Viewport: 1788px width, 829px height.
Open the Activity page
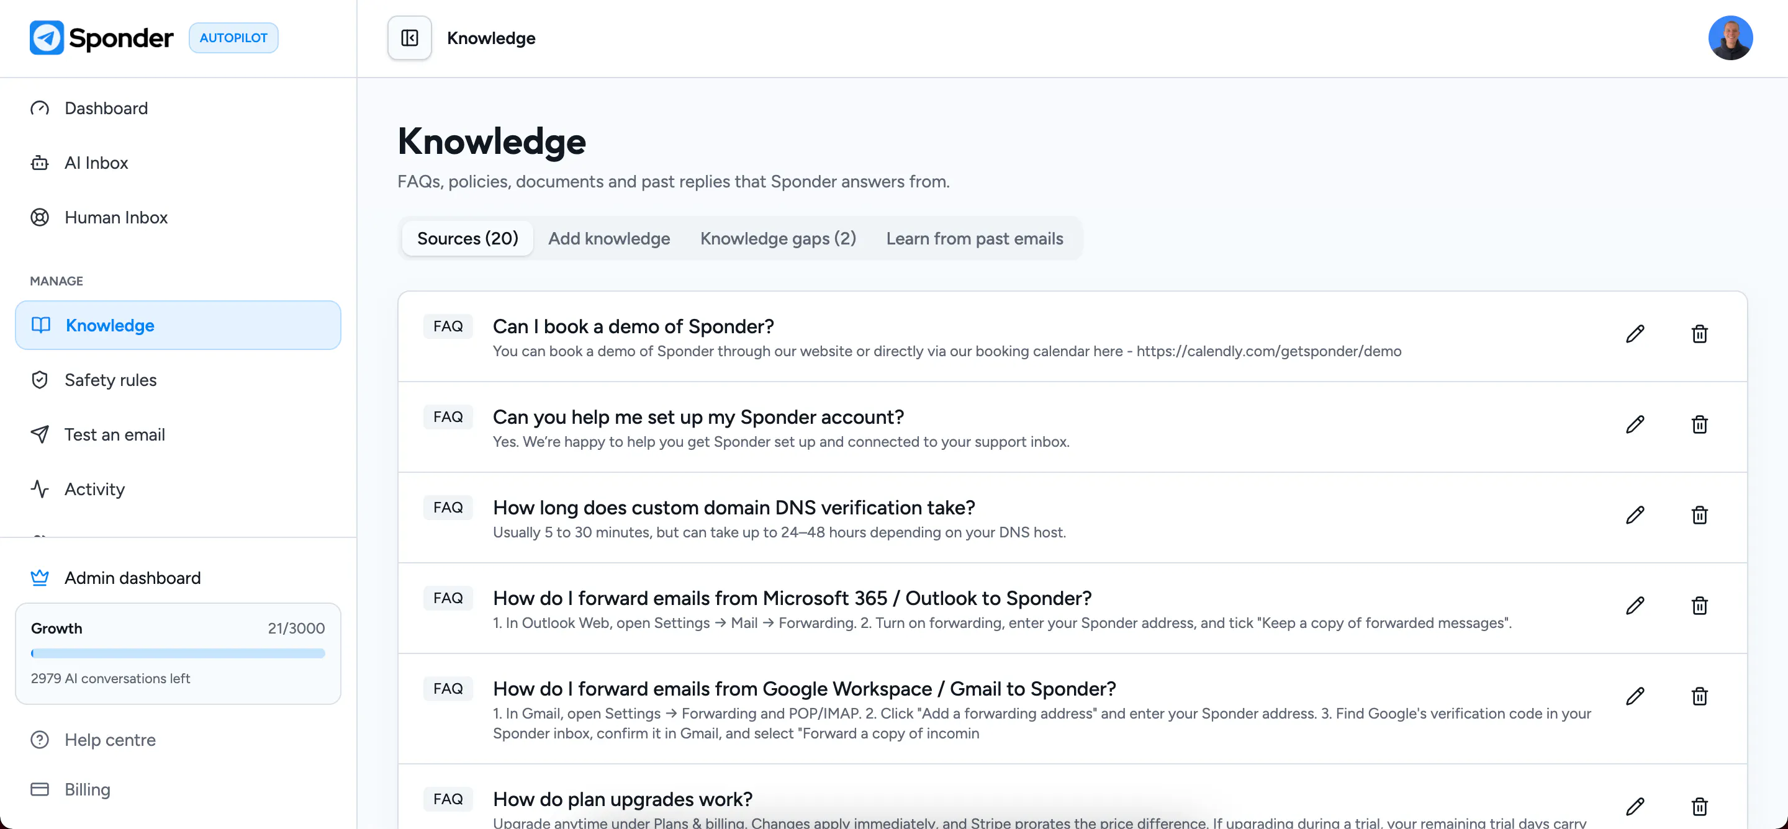click(x=178, y=489)
